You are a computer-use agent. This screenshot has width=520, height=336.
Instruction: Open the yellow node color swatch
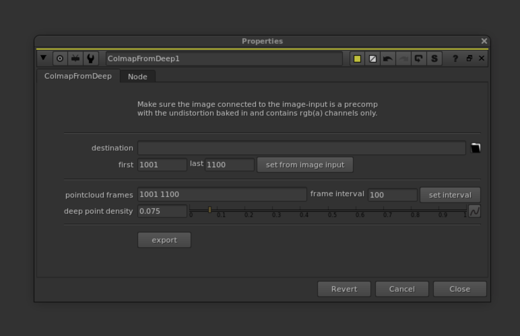tap(357, 59)
